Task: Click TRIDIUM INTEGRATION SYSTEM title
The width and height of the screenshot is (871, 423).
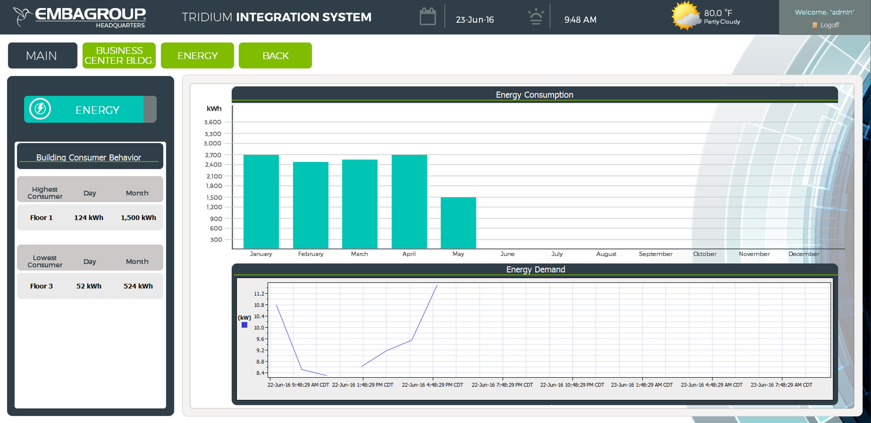Action: point(277,17)
